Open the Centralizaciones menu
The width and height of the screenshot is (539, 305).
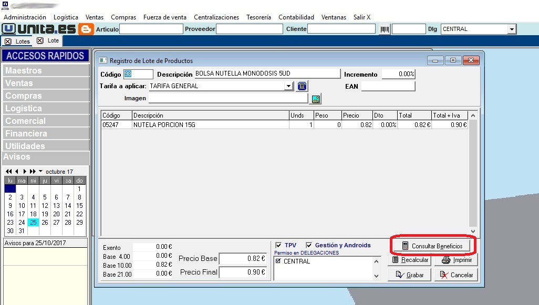216,17
